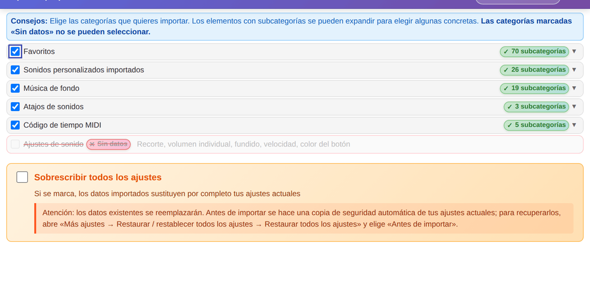Click the Favoritos label
The width and height of the screenshot is (590, 285).
[39, 51]
